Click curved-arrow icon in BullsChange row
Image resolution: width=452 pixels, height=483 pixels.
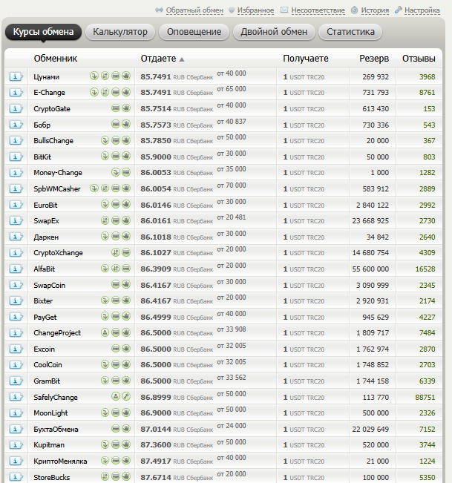coord(105,140)
